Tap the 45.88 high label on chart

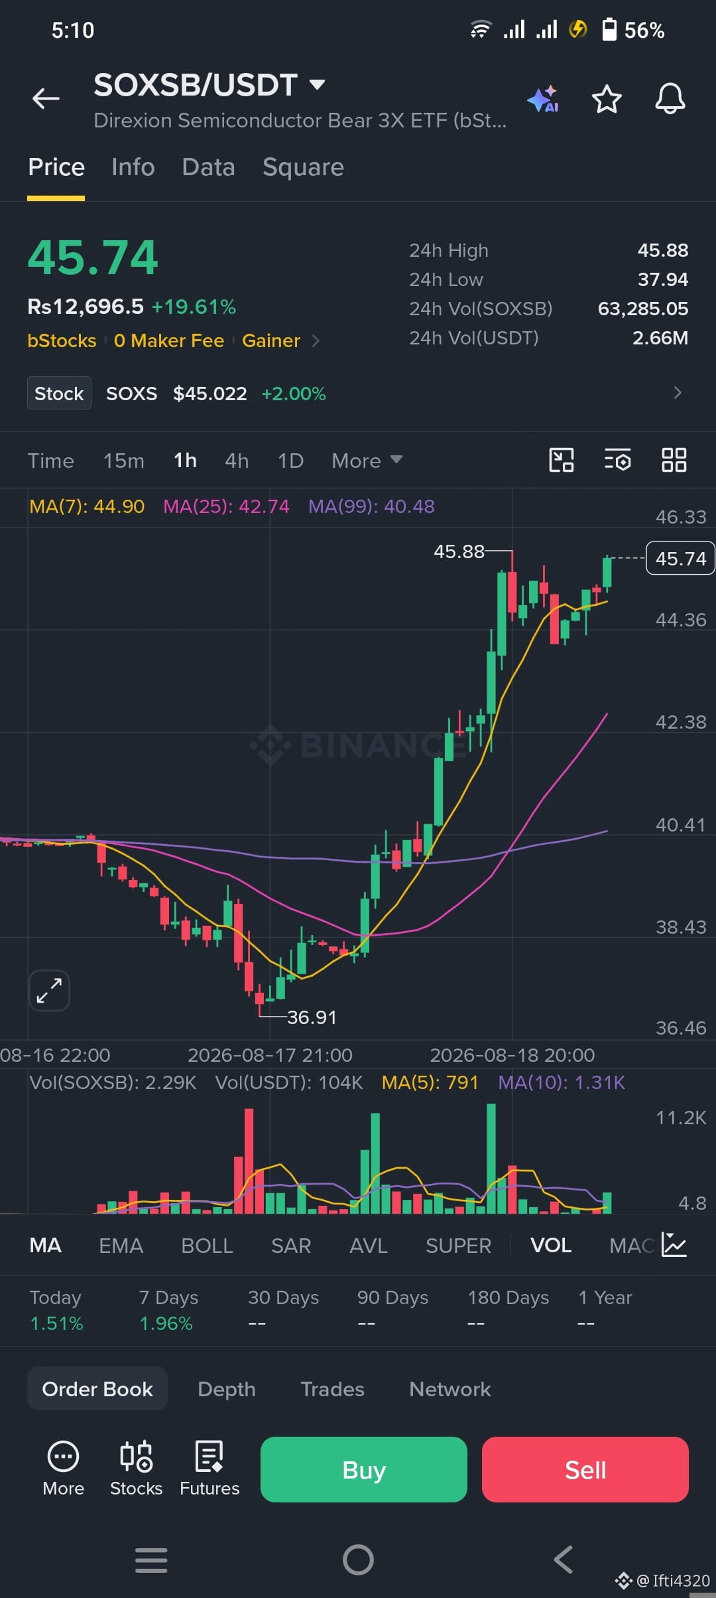tap(459, 551)
